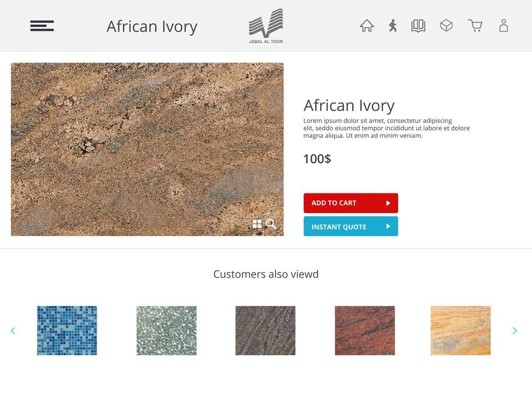Open the shopping cart icon
Image resolution: width=532 pixels, height=398 pixels.
475,26
